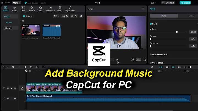Lock the audio track
Screen dimensions: 198x111
coord(8,98)
